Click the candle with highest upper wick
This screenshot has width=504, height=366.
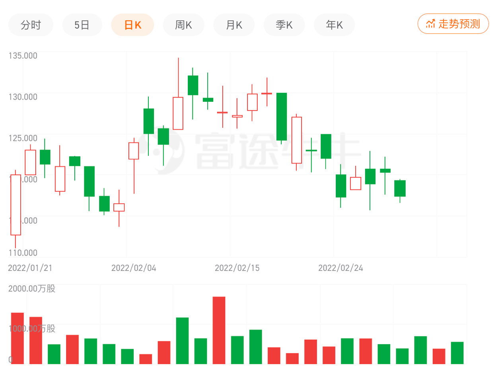click(178, 113)
